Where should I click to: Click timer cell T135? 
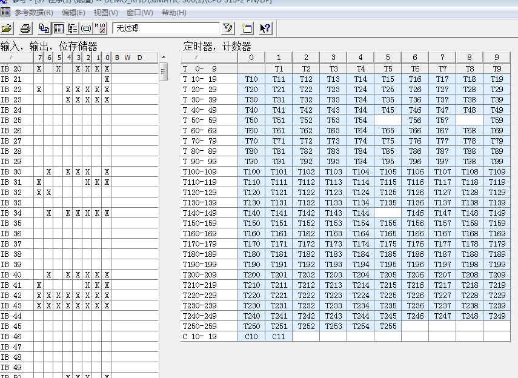pos(388,203)
